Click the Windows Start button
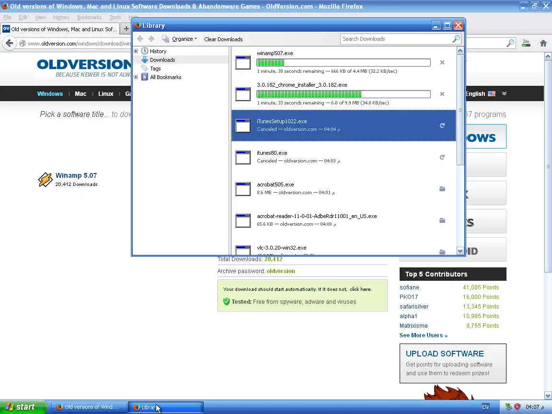Viewport: 552px width, 414px height. tap(23, 407)
